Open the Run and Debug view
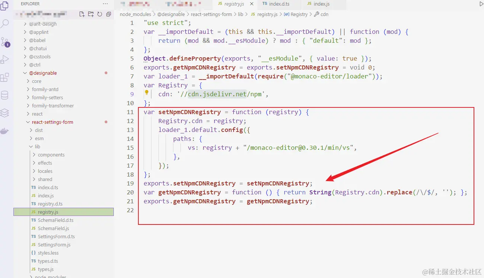484x278 pixels. pos(5,59)
